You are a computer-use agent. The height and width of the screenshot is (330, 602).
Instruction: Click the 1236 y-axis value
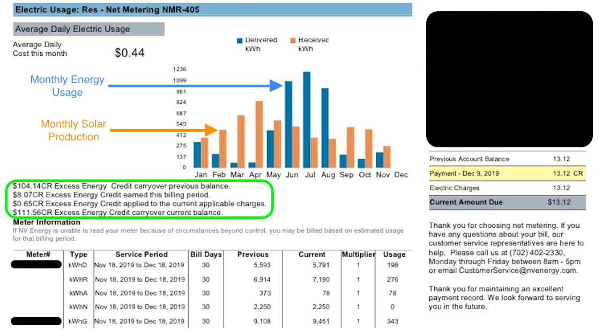pyautogui.click(x=180, y=70)
